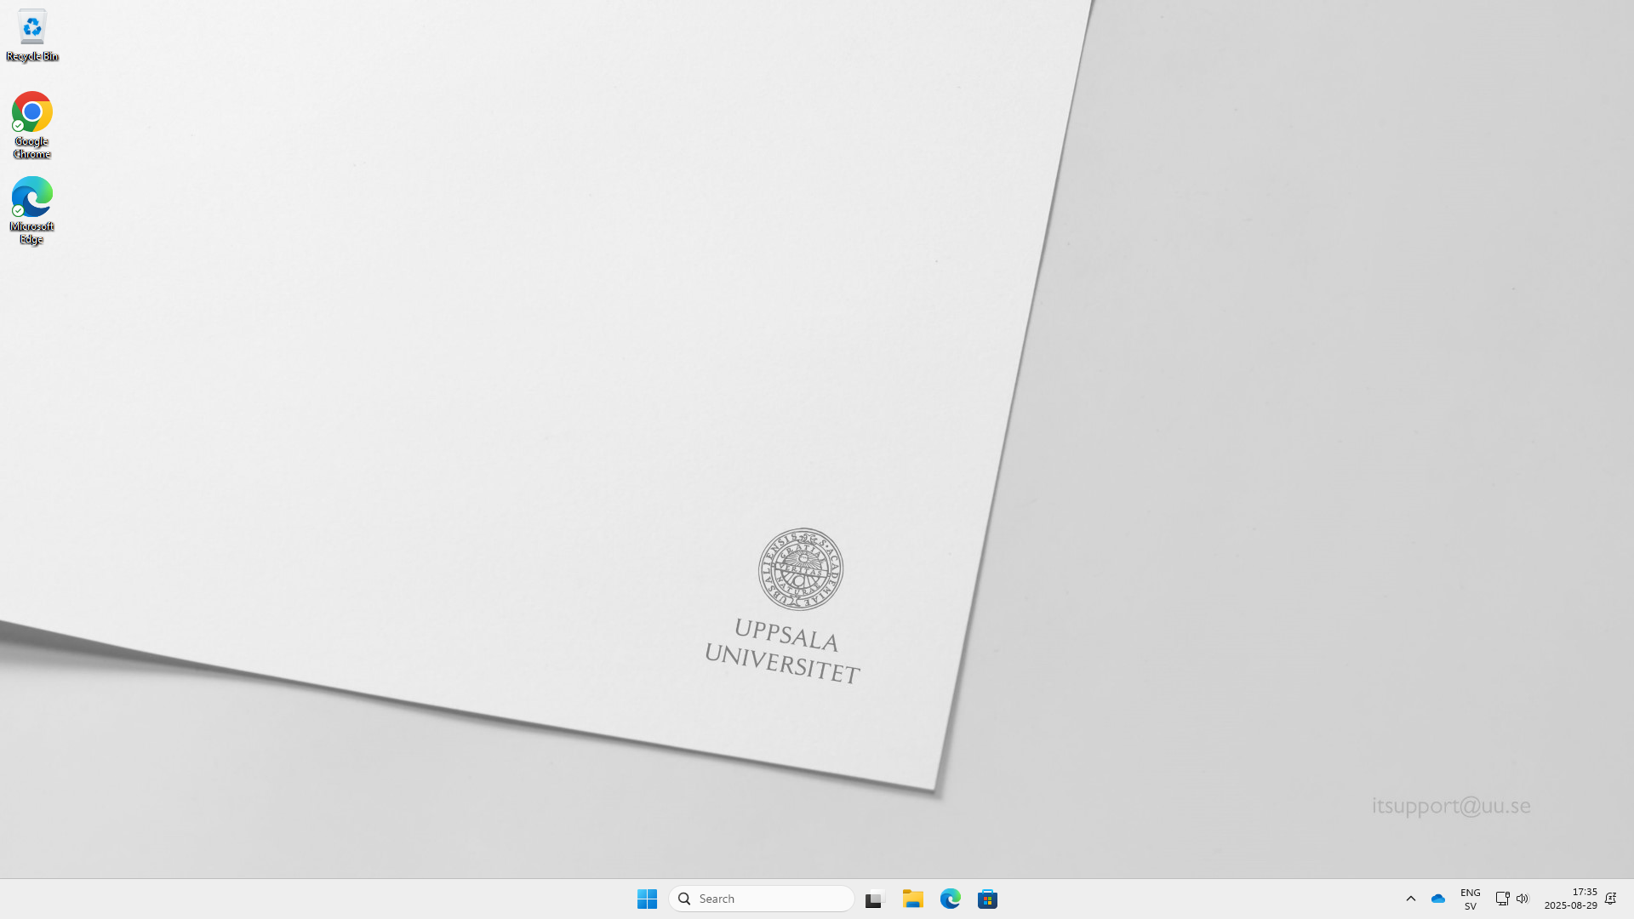Screen dimensions: 1634x919
Task: Click the taskbar Search text field
Action: coord(770,899)
